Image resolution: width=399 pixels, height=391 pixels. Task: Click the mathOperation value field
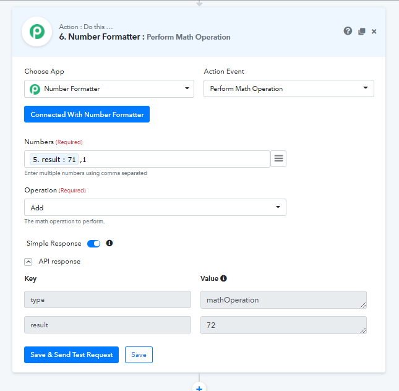coord(283,300)
